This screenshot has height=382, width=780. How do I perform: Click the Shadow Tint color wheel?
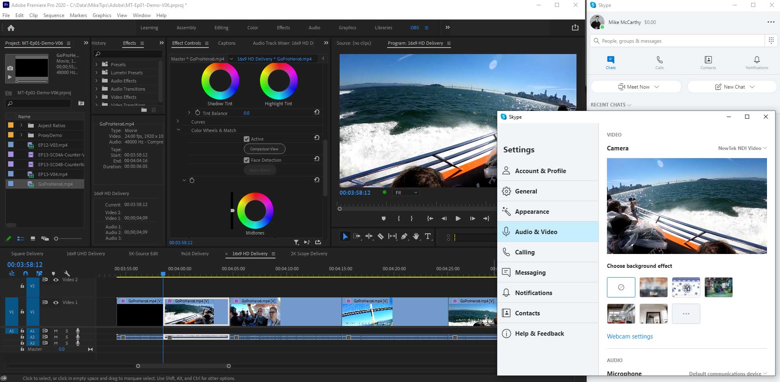(220, 81)
